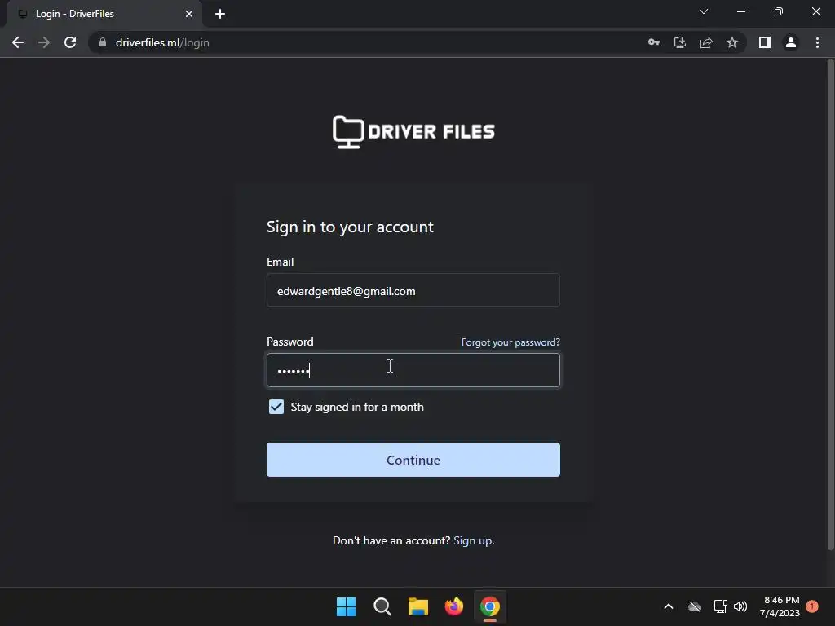Open the browser side panel

pos(765,42)
